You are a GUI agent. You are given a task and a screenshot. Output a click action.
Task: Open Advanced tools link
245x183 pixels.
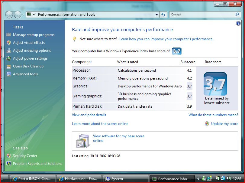[25, 74]
